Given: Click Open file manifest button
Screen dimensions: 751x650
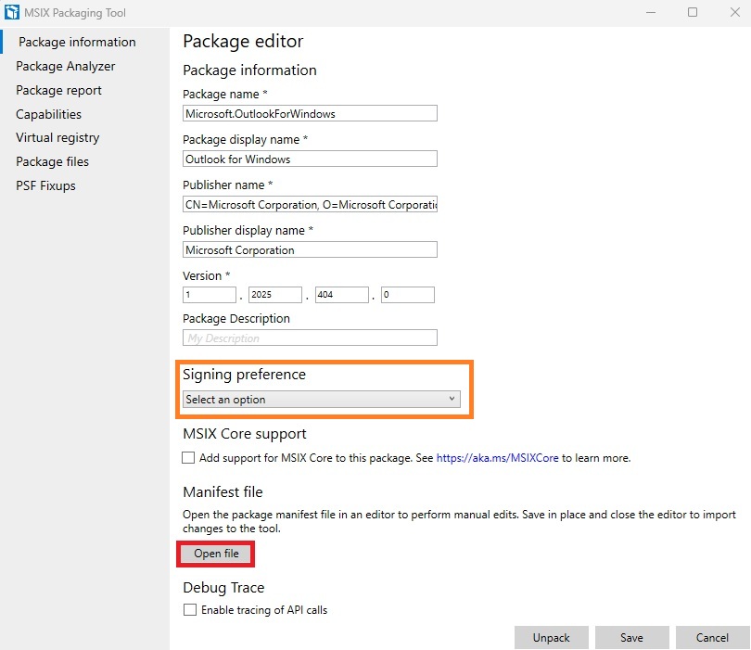Looking at the screenshot, I should pos(216,554).
